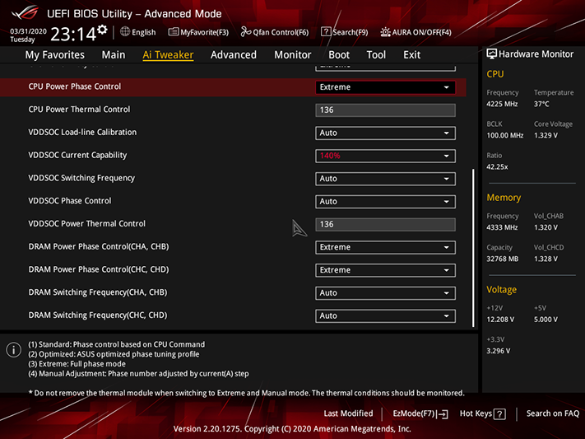Click the 23:14 clock display
Screen dimensions: 585x439
tap(73, 35)
